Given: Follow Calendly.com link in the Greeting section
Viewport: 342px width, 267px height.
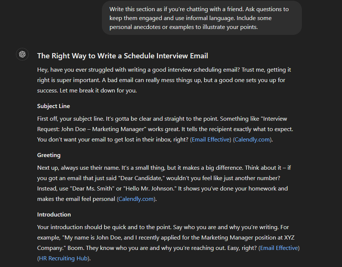Looking at the screenshot, I should coord(136,199).
